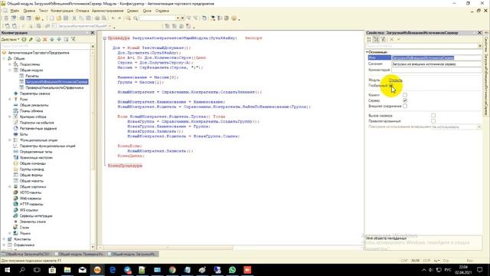Collapse the Процедура code block
Viewport: 490px width, 276px height.
coord(105,38)
